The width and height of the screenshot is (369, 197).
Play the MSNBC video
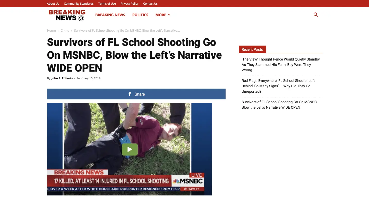130,149
